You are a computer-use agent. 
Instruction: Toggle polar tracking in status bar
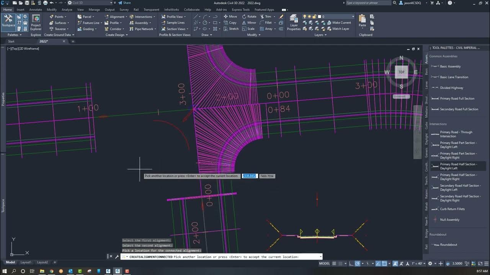click(357, 263)
